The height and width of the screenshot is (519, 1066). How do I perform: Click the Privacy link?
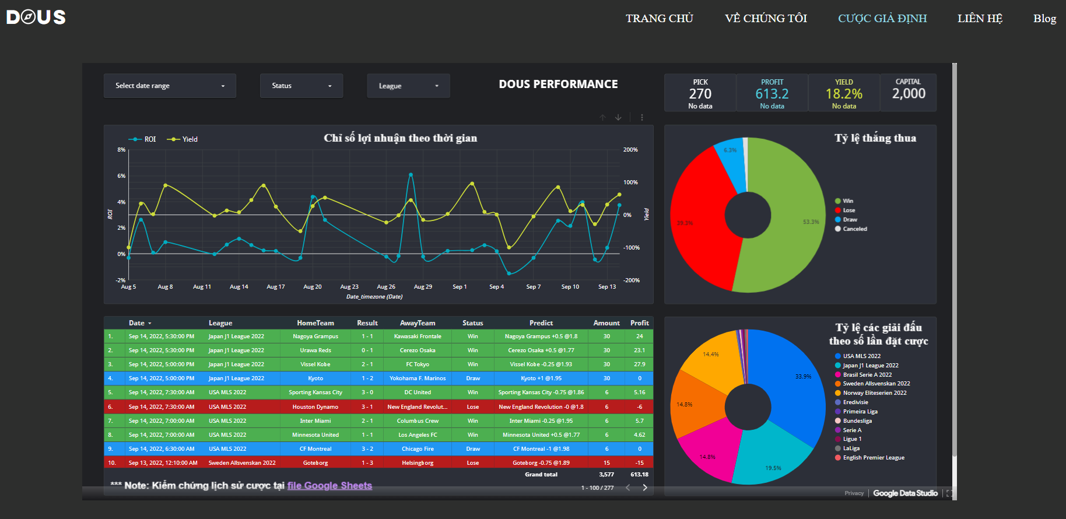tap(854, 493)
